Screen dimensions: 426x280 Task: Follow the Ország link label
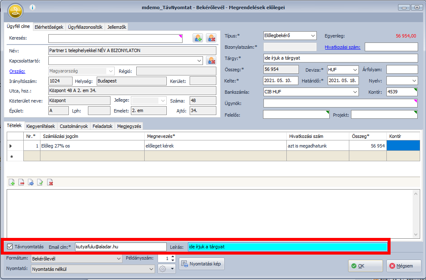coord(17,71)
